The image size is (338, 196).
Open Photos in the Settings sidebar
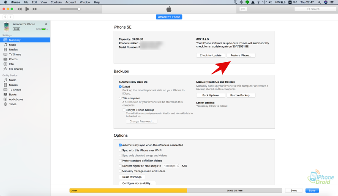(x=13, y=59)
